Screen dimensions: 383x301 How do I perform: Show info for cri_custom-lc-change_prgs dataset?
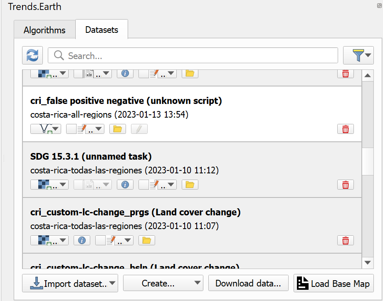[82, 240]
